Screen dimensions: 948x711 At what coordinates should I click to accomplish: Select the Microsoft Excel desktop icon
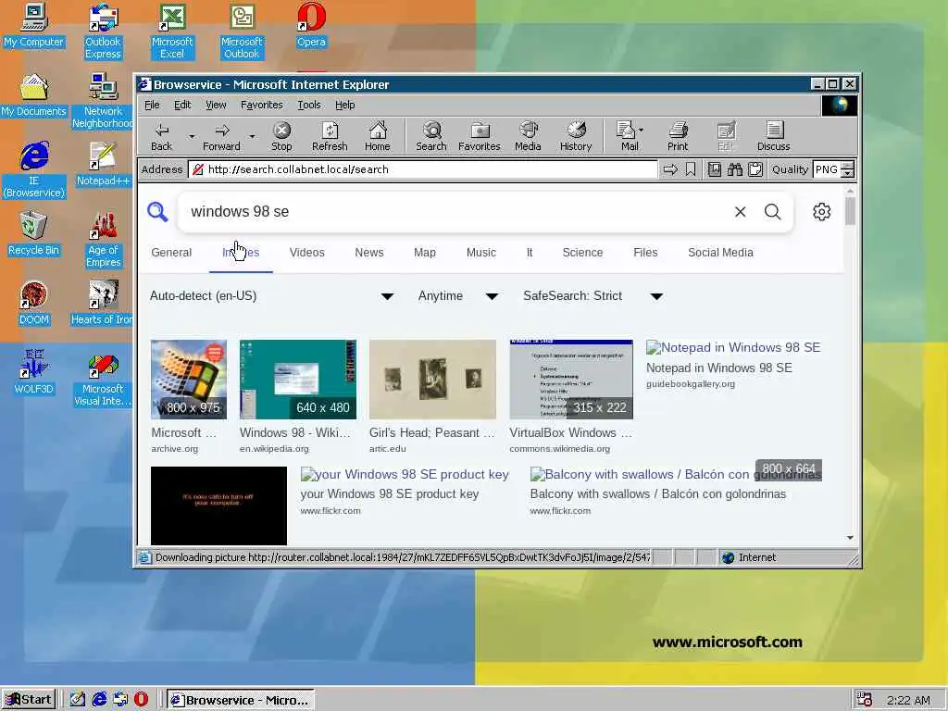[x=172, y=31]
